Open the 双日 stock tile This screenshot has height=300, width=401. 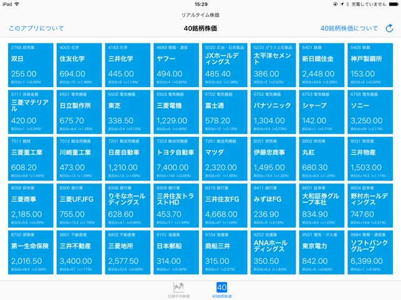point(31,65)
